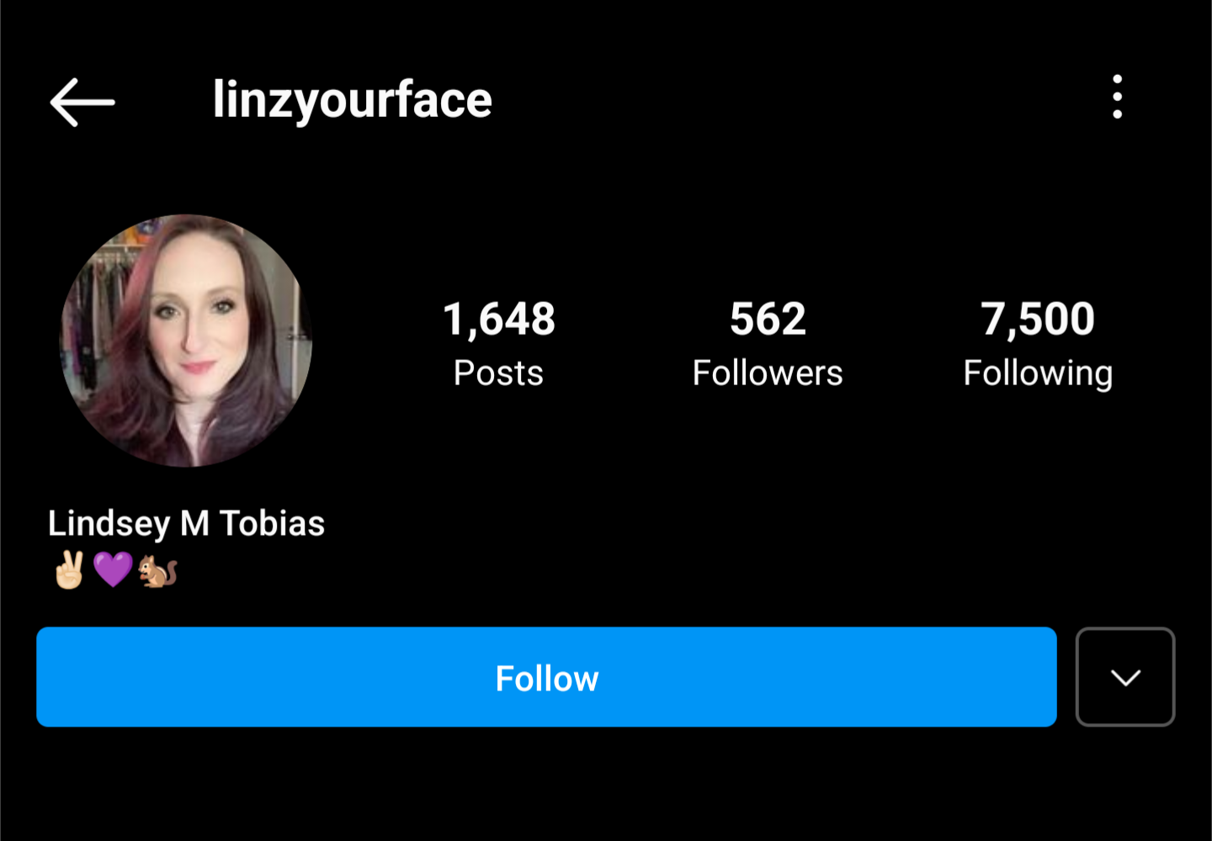This screenshot has width=1212, height=841.
Task: Expand suggestions with chevron beside Follow
Action: (1125, 677)
